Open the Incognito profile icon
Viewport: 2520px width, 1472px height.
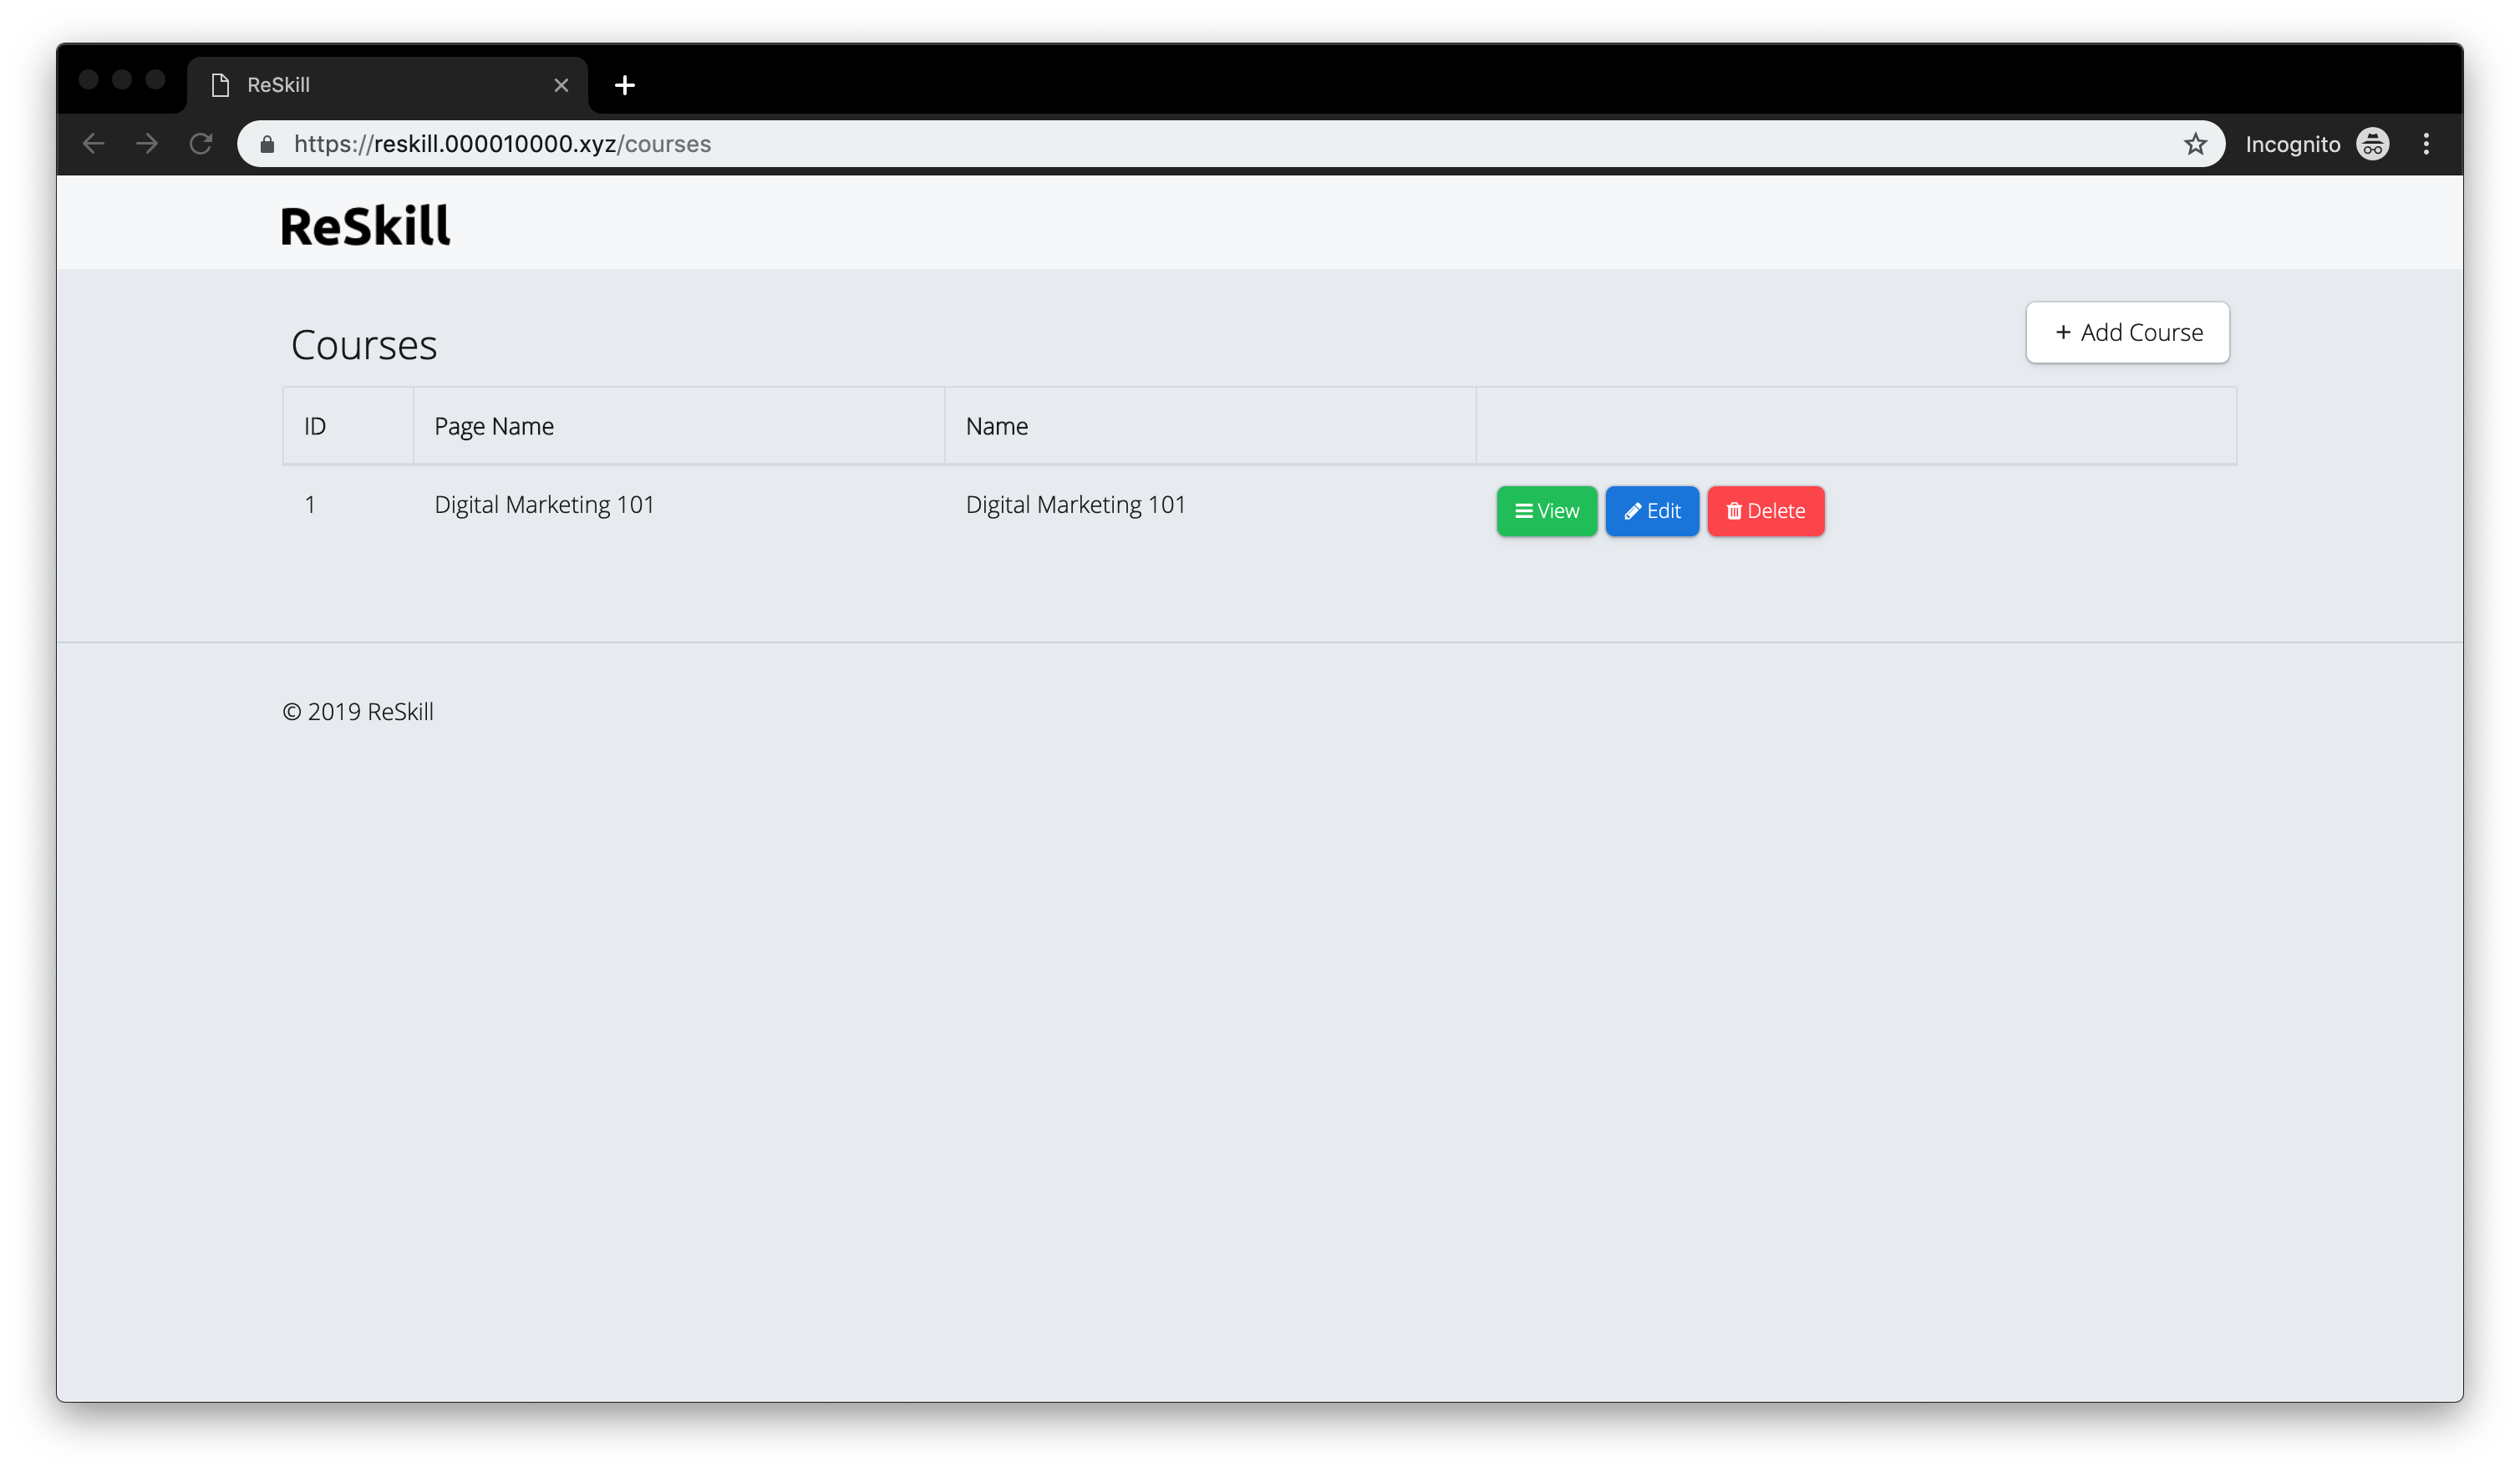[x=2372, y=144]
